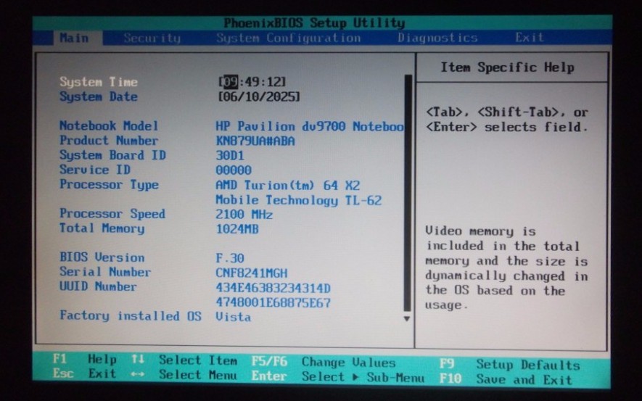Click the left-right arrow Select Menu hint
The width and height of the screenshot is (642, 401).
click(x=184, y=374)
